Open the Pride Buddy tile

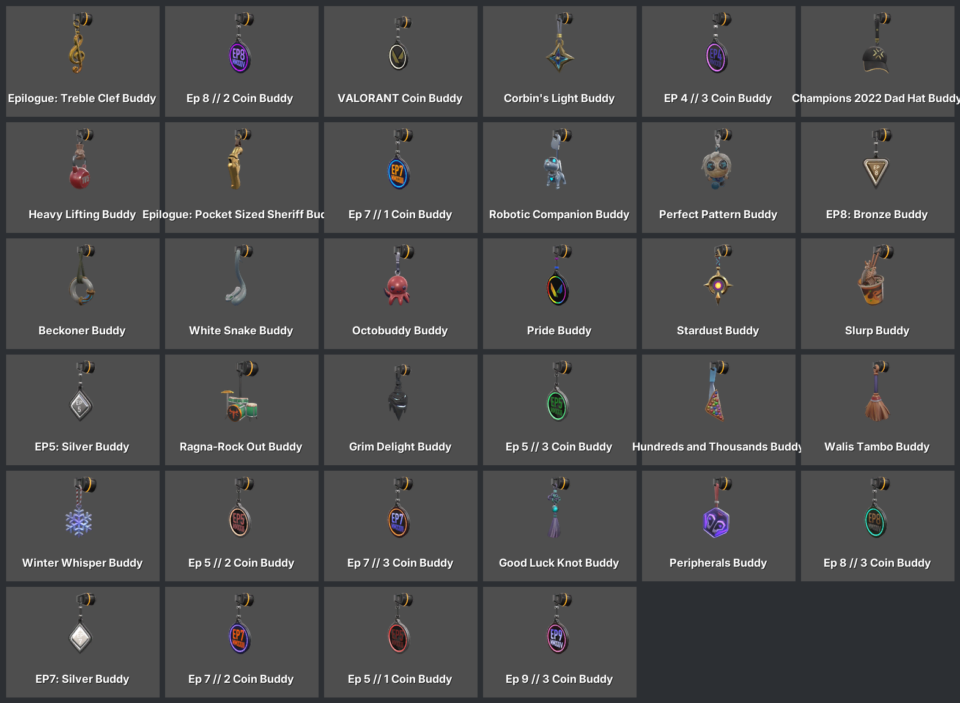559,293
